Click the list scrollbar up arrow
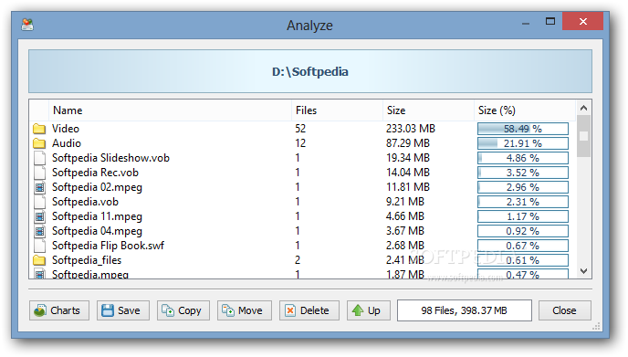Image resolution: width=628 pixels, height=357 pixels. click(583, 108)
